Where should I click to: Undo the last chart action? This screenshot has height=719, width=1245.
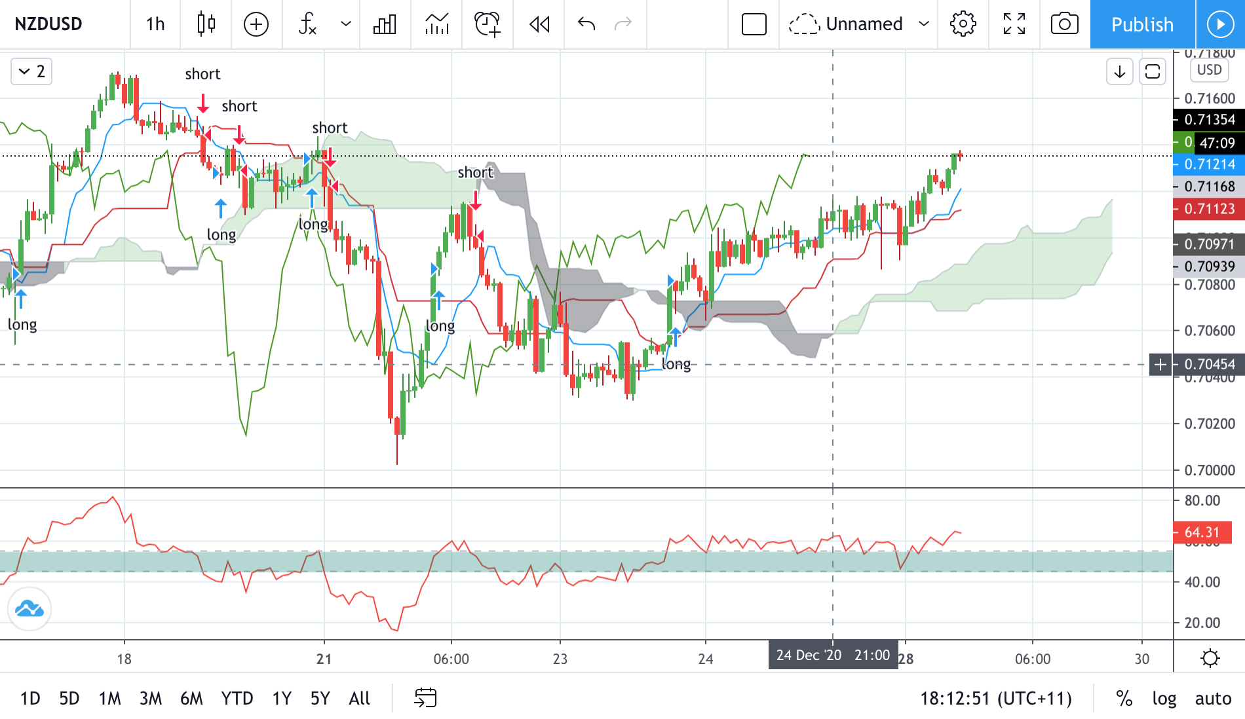pyautogui.click(x=586, y=24)
